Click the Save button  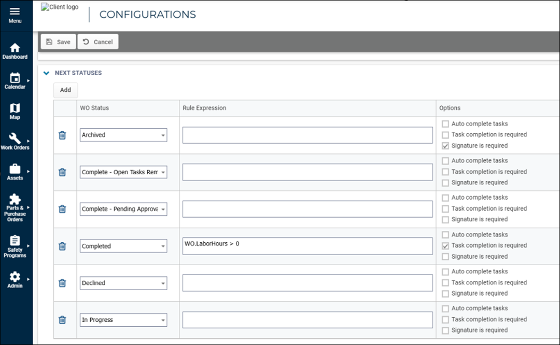(58, 42)
